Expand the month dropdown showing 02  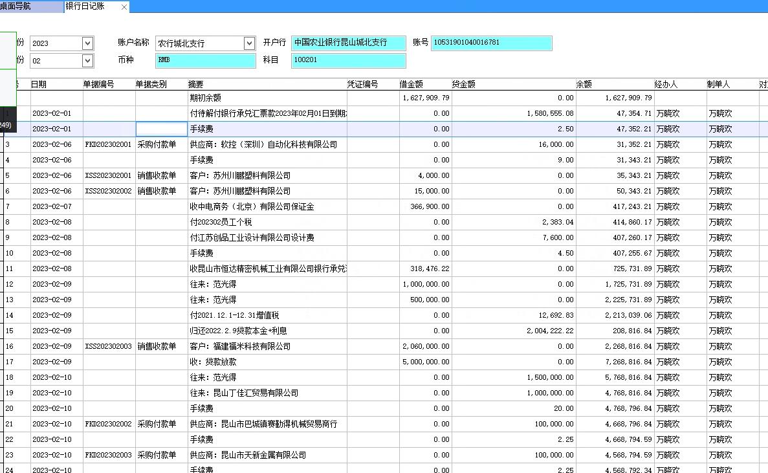coord(88,61)
